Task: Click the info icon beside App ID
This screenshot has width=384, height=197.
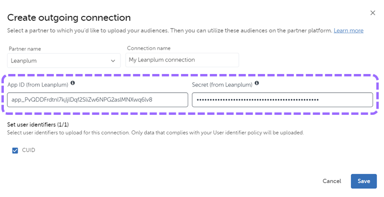Action: click(73, 83)
